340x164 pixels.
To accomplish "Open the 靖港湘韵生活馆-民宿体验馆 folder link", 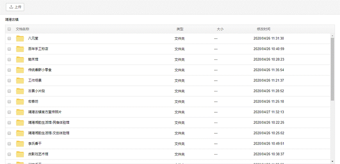I will [x=48, y=123].
